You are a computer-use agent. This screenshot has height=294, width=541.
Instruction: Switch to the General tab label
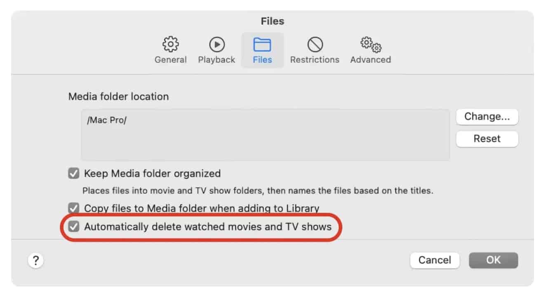click(x=171, y=60)
